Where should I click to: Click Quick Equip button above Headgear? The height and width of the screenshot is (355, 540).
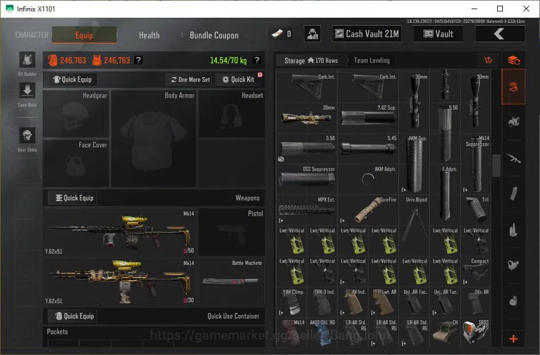(72, 79)
